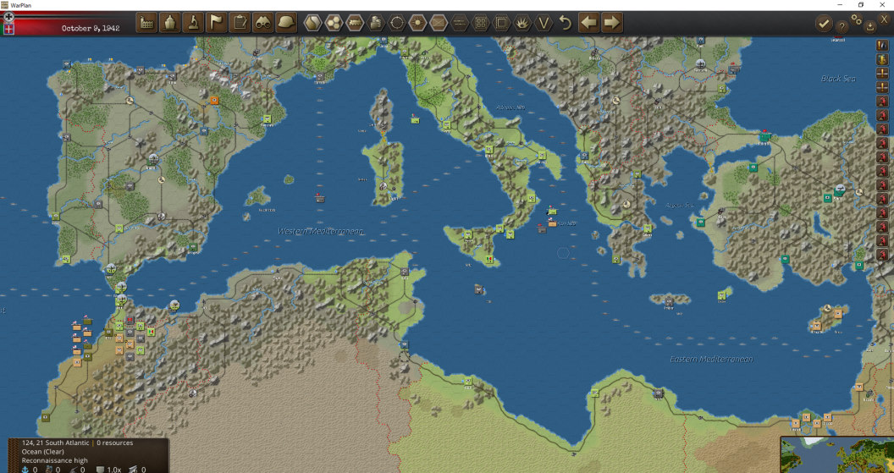The height and width of the screenshot is (473, 894).
Task: Click the date October 9, 1942
Action: 91,28
